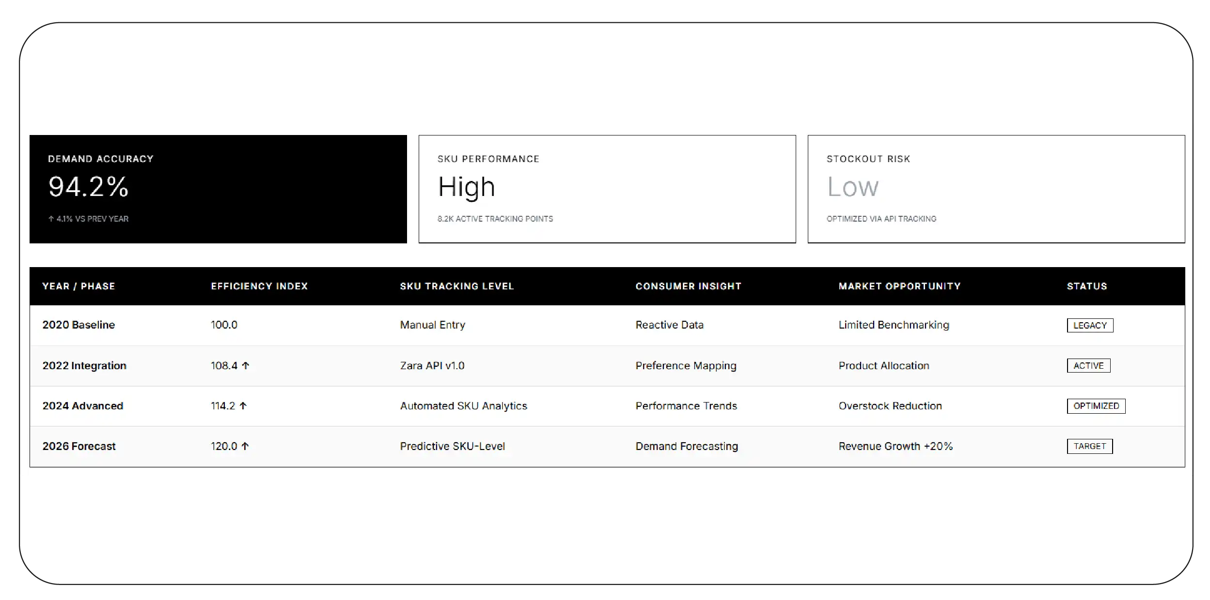Click the arrow indicator next to 114.2
1210x600 pixels.
[x=243, y=405]
